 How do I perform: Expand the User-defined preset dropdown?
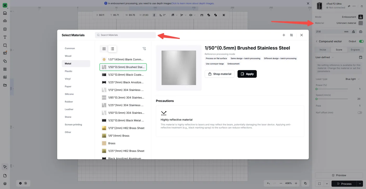[x=324, y=57]
